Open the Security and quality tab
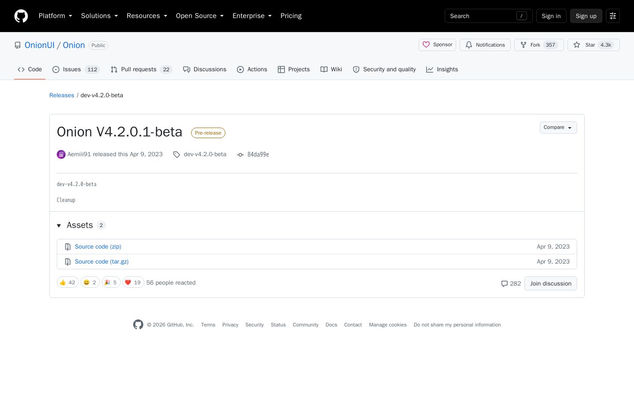634x396 pixels. pos(384,70)
